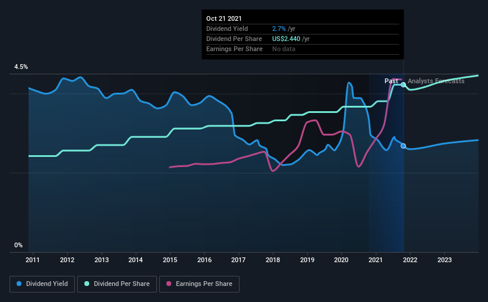This screenshot has width=488, height=302.
Task: Click the 2019 x-axis label
Action: pos(307,260)
